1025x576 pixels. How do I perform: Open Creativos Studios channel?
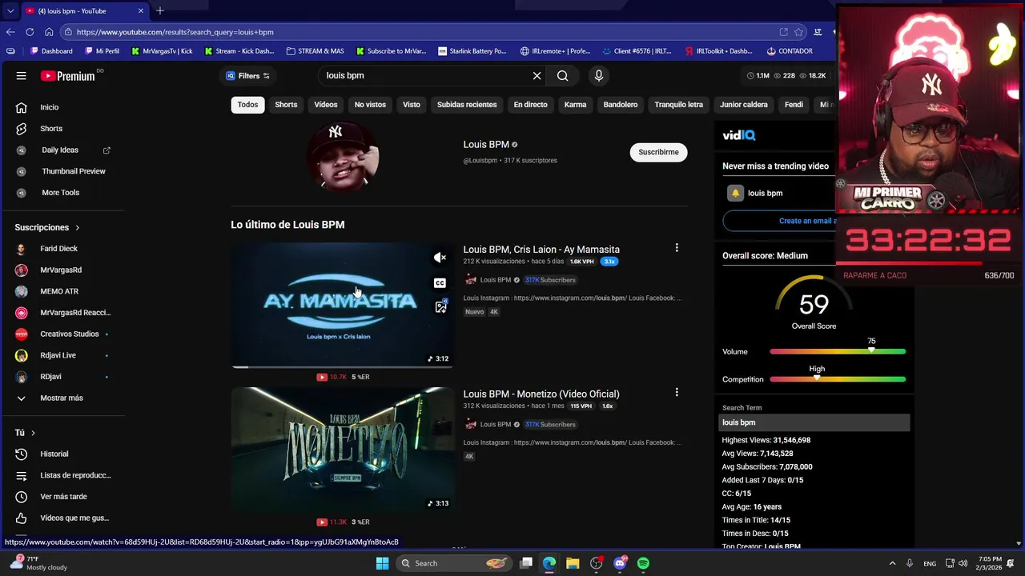(69, 334)
